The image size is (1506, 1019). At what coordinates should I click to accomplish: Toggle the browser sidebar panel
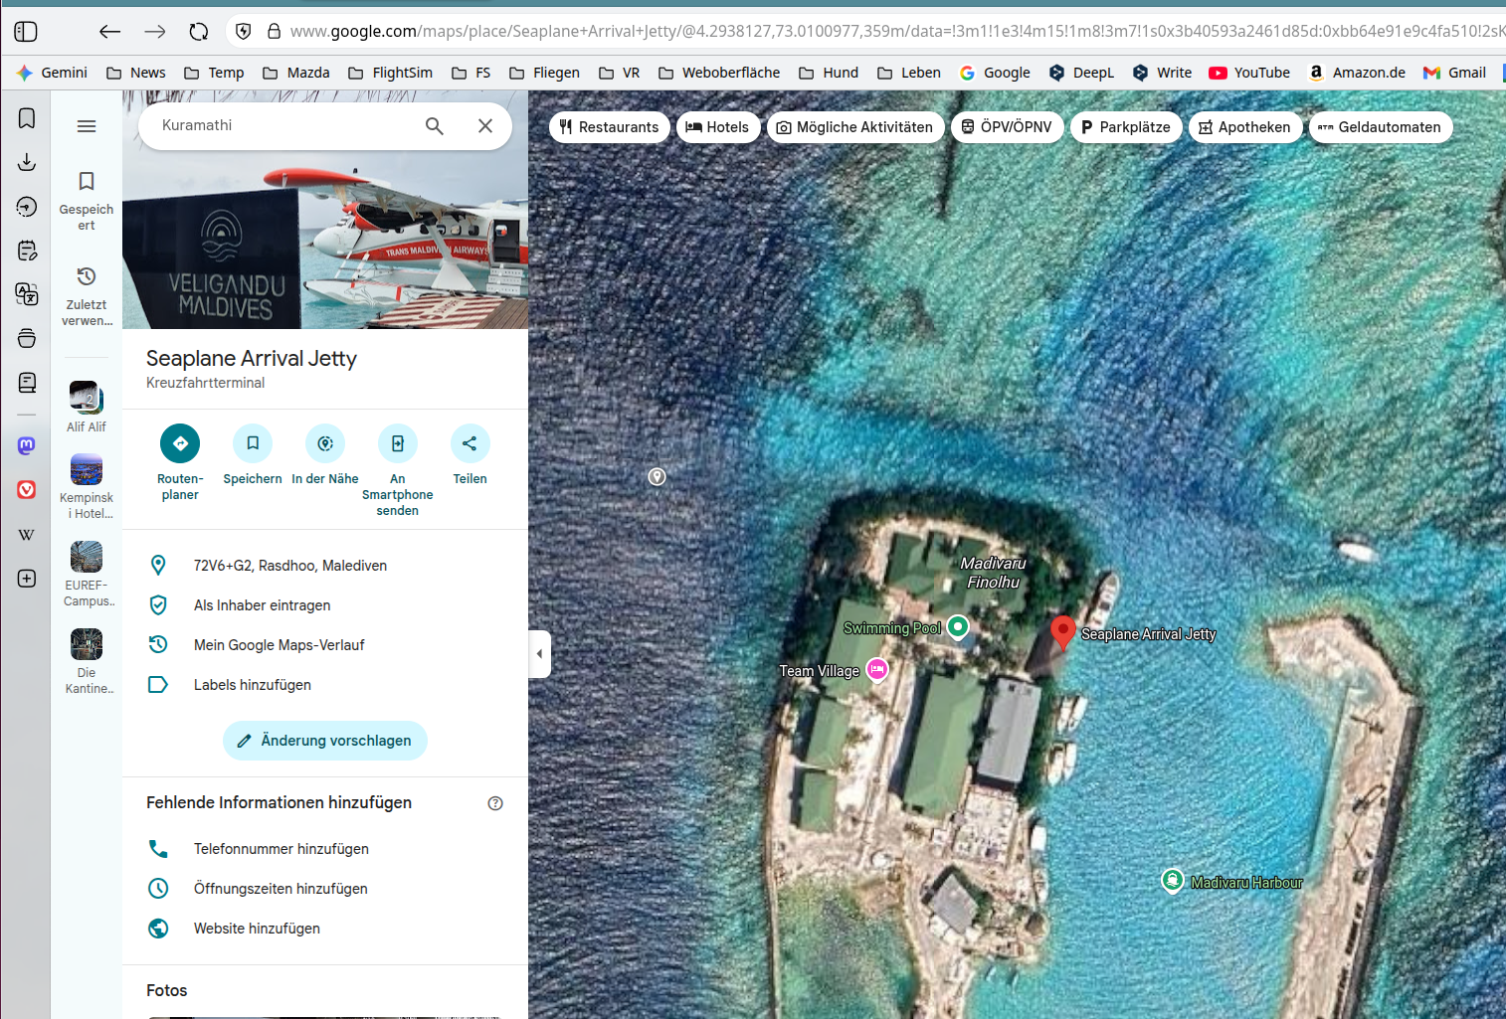[x=26, y=32]
